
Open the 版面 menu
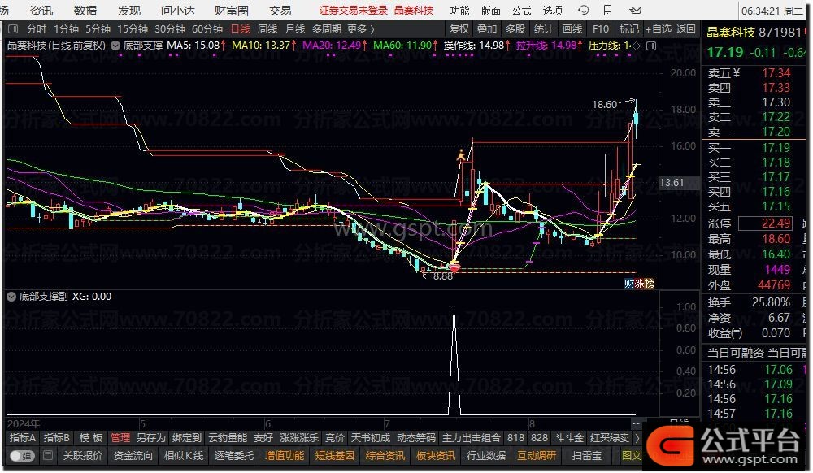(490, 11)
